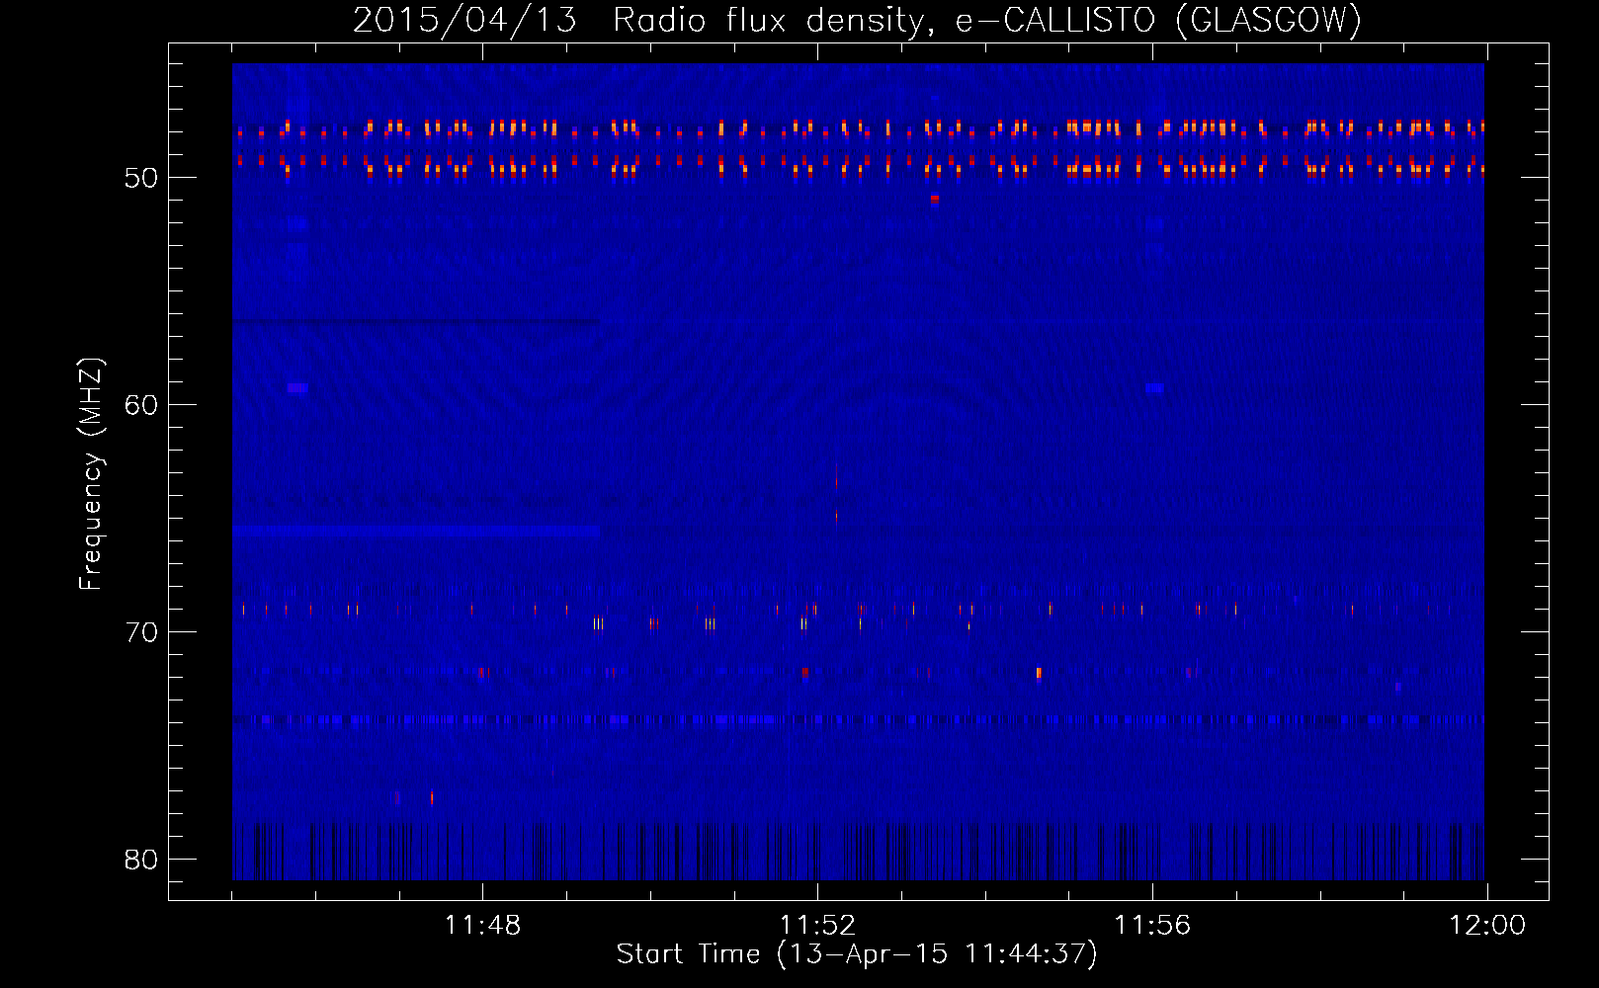Select the "Frequency (MHZ)" y-axis label
This screenshot has width=1599, height=988.
(91, 474)
